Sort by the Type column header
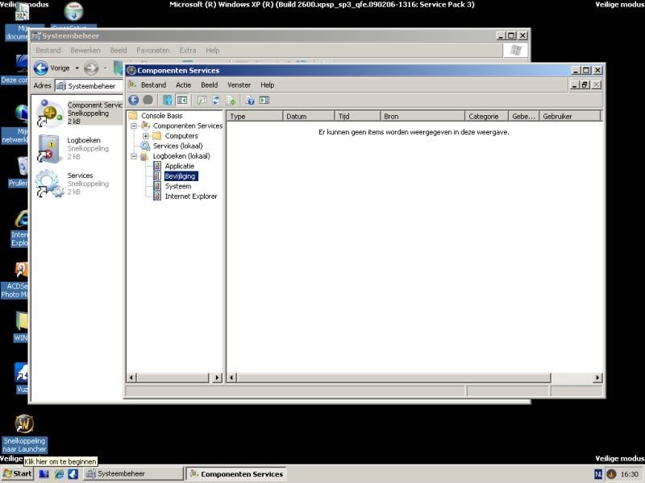The image size is (645, 483). click(255, 116)
